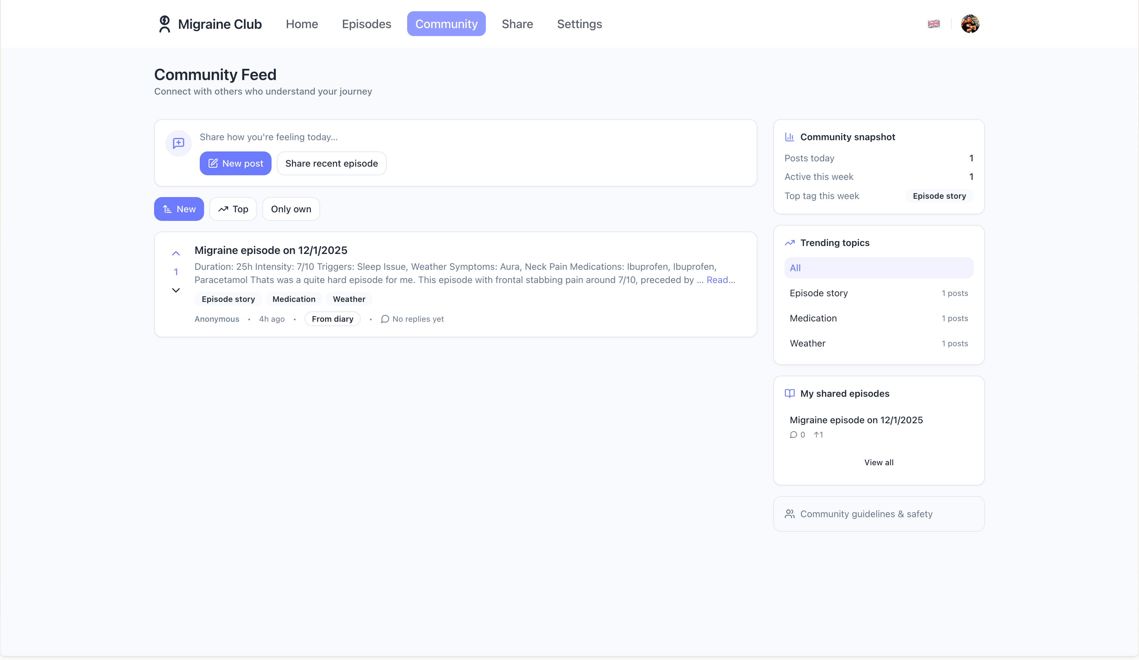Open the language flag selector
Viewport: 1139px width, 660px height.
934,24
